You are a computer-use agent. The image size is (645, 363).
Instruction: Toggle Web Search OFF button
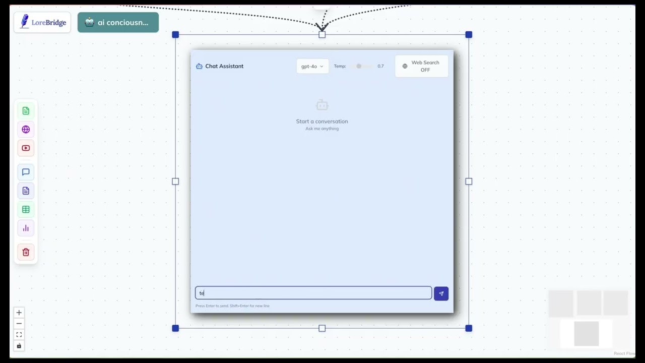point(421,66)
